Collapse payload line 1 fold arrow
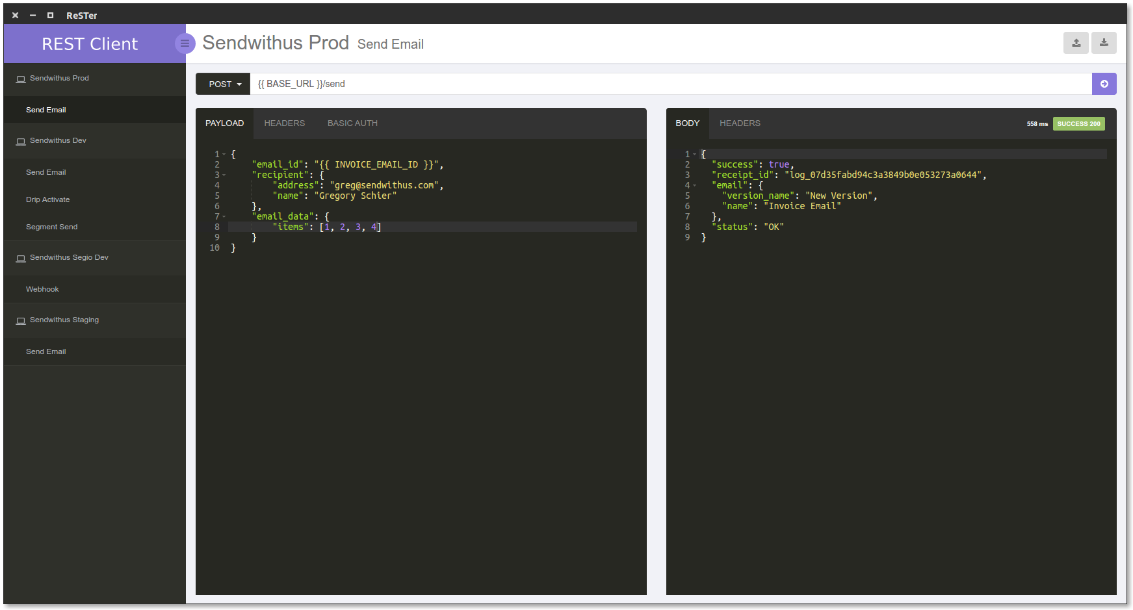Image resolution: width=1133 pixels, height=610 pixels. (x=224, y=155)
